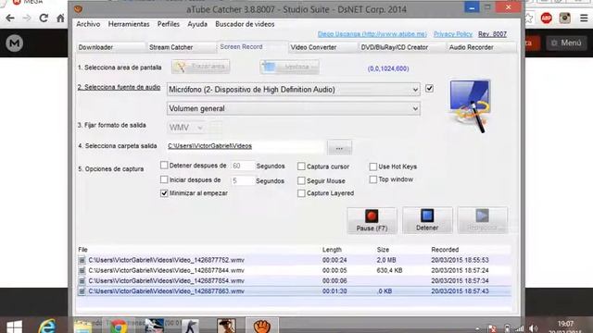Select file Video_1426877863.wmv row
Screen dimensions: 593x333
pyautogui.click(x=294, y=291)
